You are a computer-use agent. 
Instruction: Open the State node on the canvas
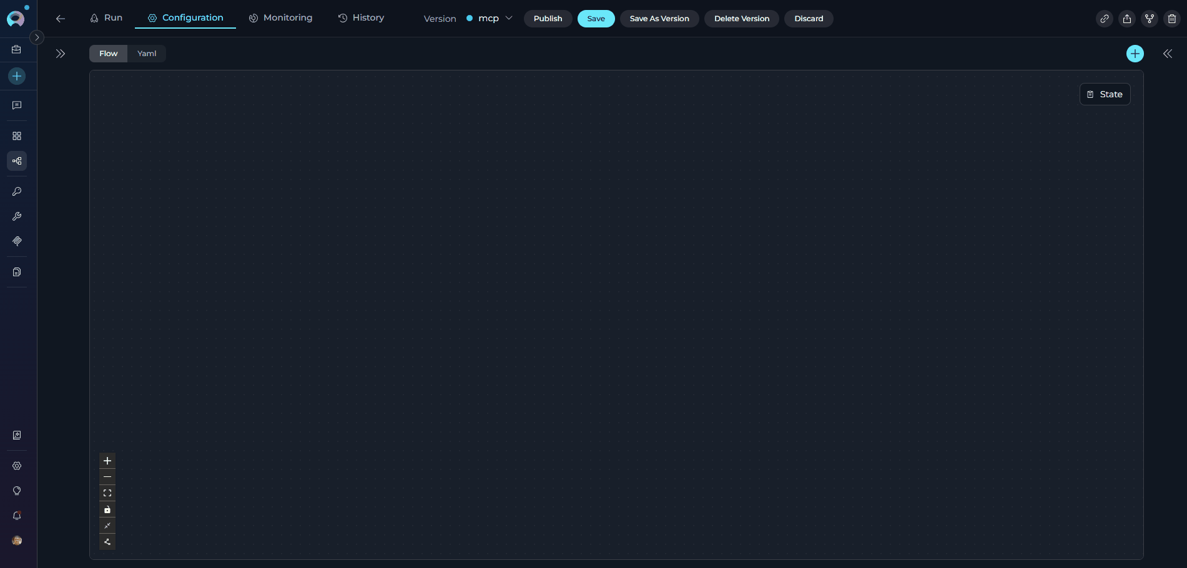(x=1105, y=94)
